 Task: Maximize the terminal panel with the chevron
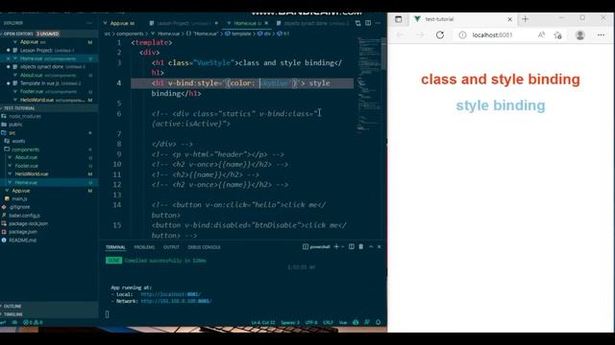pos(371,247)
